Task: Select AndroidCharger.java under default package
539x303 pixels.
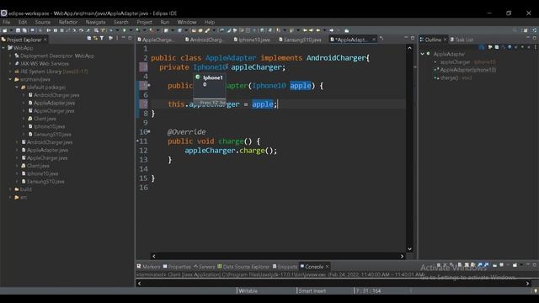Action: click(x=56, y=95)
